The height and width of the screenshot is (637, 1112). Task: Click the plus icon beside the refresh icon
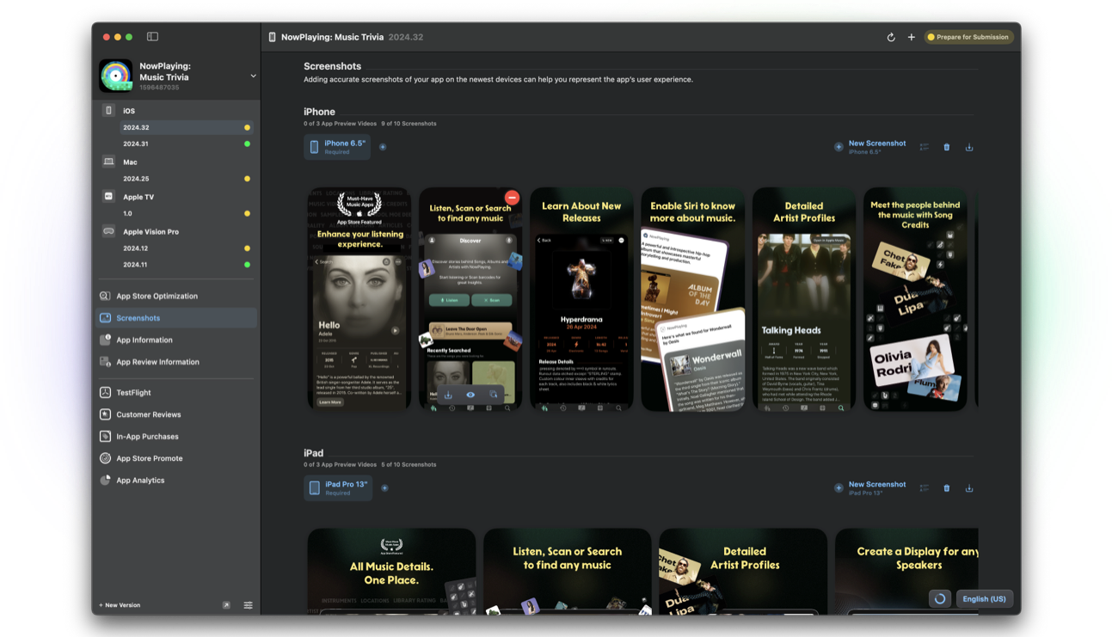[x=912, y=37]
